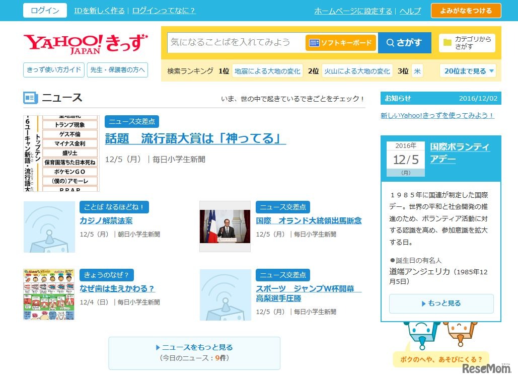Click the よみがなをつける yellow button
This screenshot has width=518, height=380.
coord(466,10)
